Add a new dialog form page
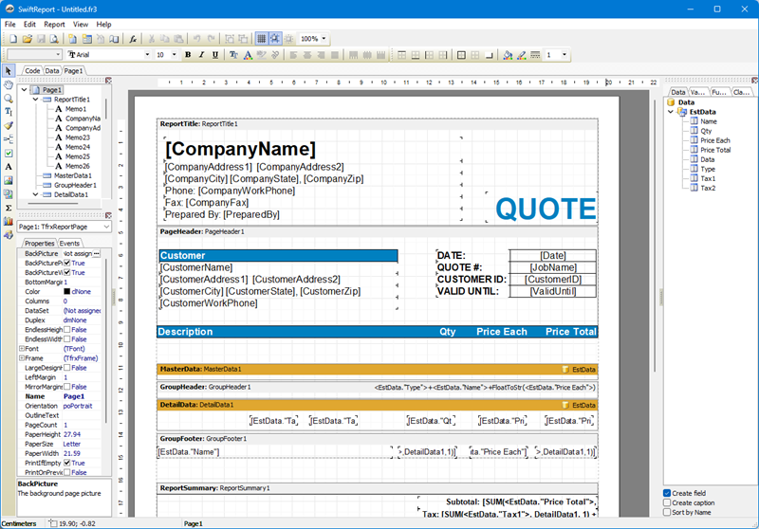 coord(87,39)
